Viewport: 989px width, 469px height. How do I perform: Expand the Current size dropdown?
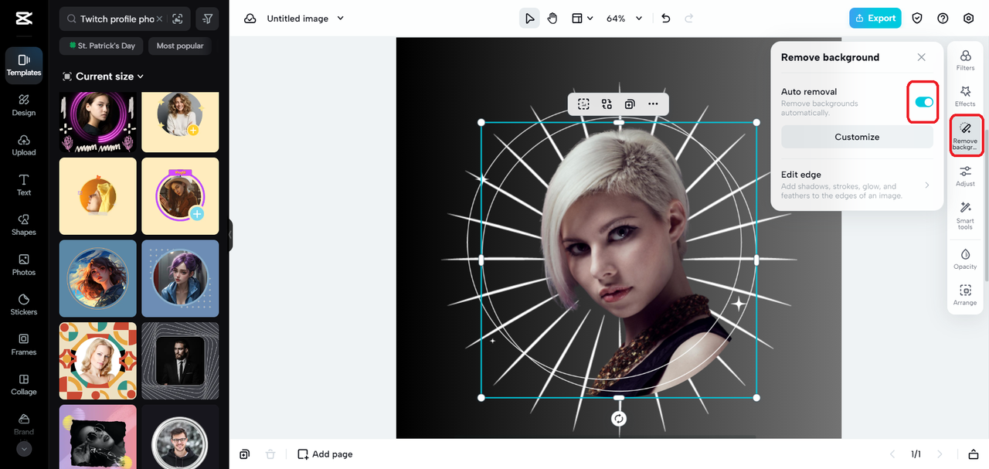coord(103,76)
